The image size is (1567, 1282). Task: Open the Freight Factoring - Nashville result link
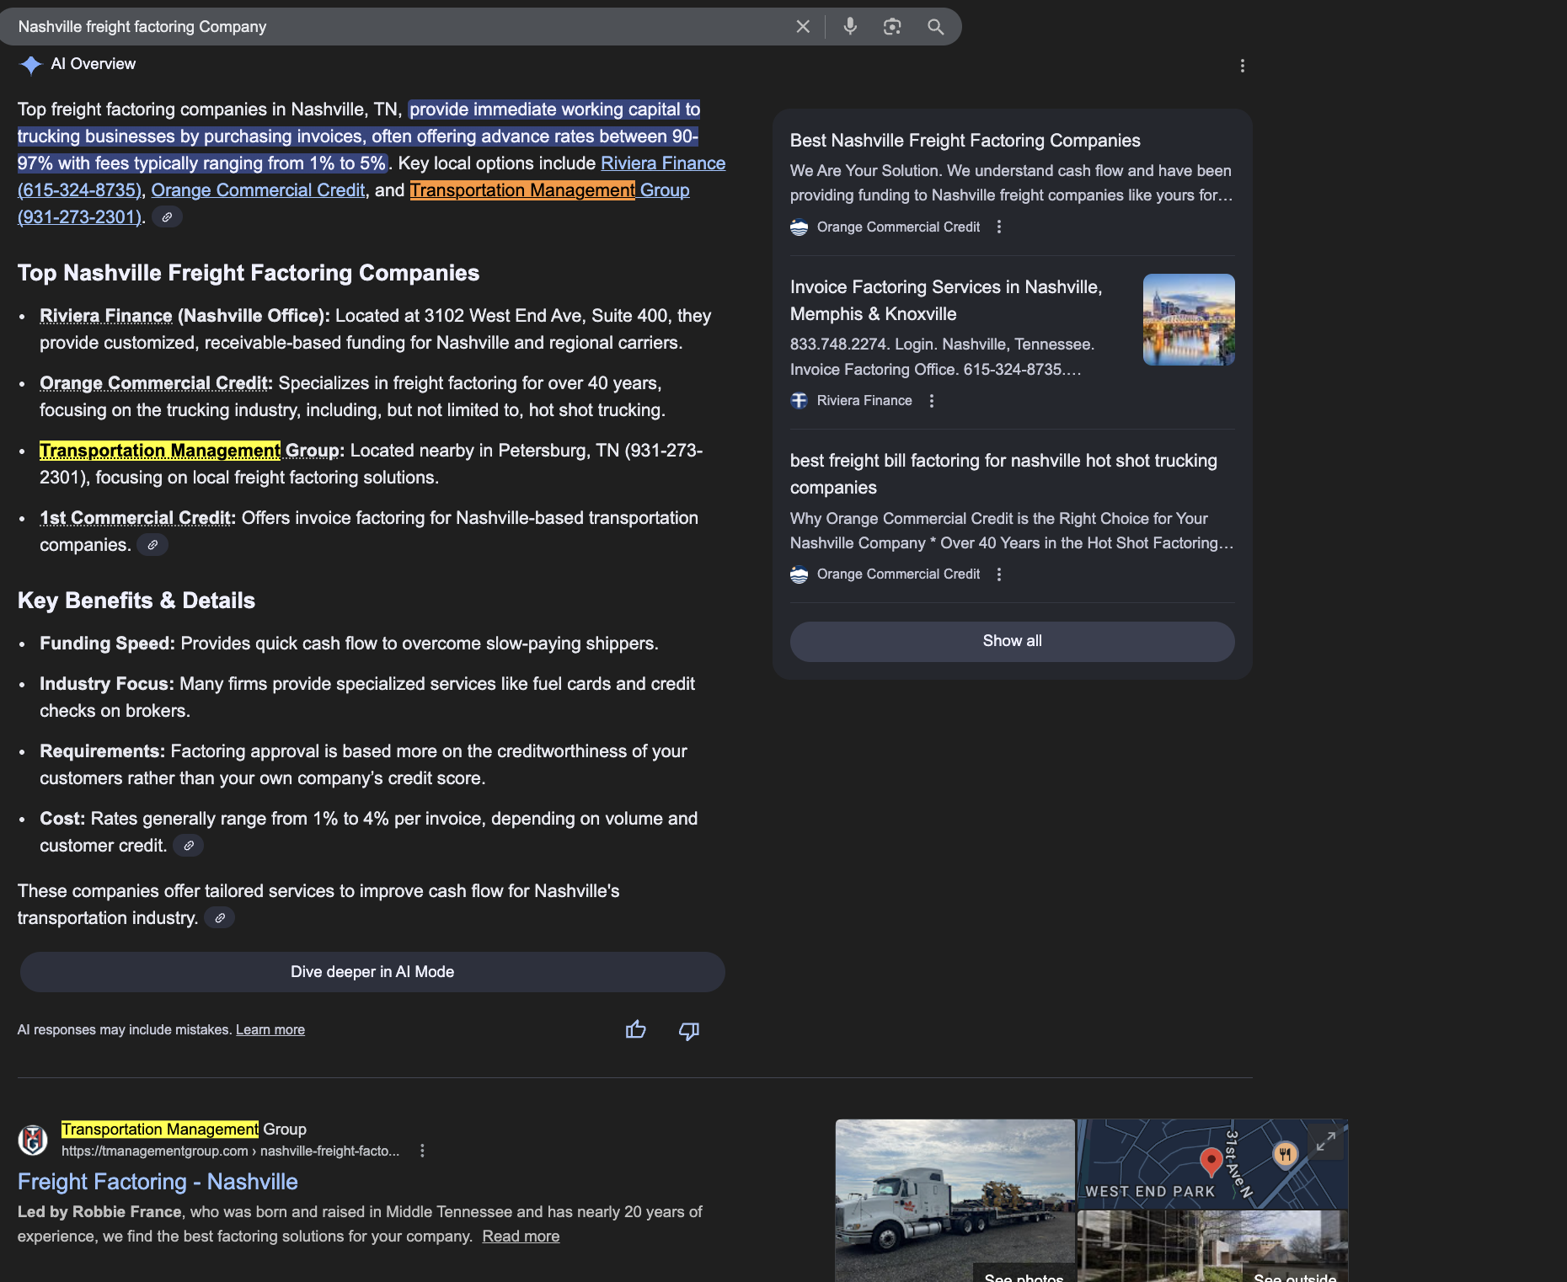157,1182
